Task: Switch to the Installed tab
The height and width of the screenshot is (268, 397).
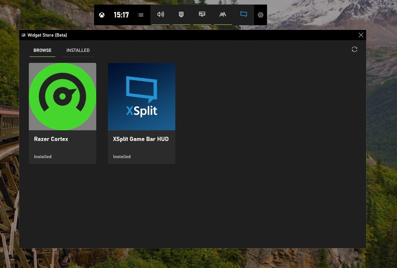Action: pos(78,50)
